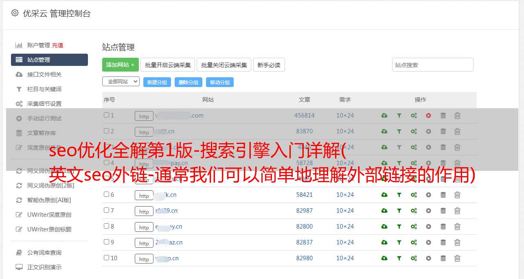Open the database icon in row 10
Screen dimensions: 524x279
[x=443, y=258]
